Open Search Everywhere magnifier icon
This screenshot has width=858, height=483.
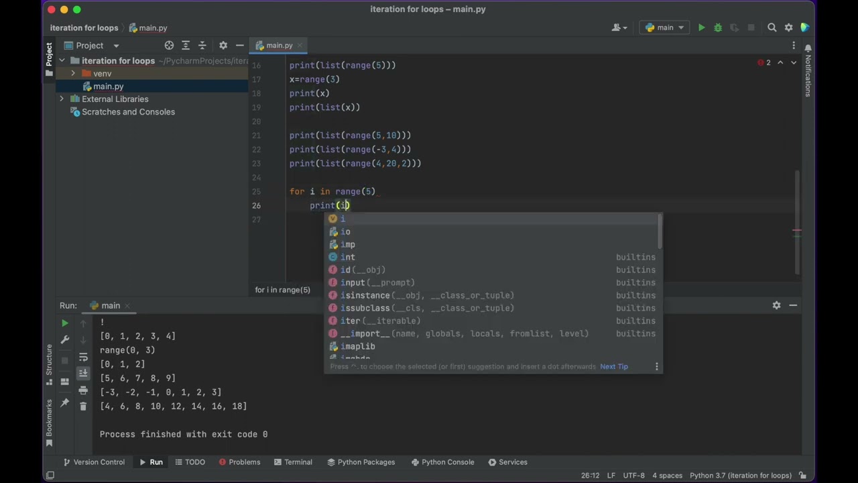coord(772,28)
